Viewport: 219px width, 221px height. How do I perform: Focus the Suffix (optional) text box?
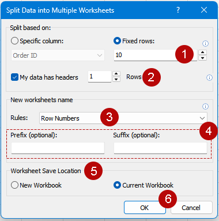(x=160, y=148)
